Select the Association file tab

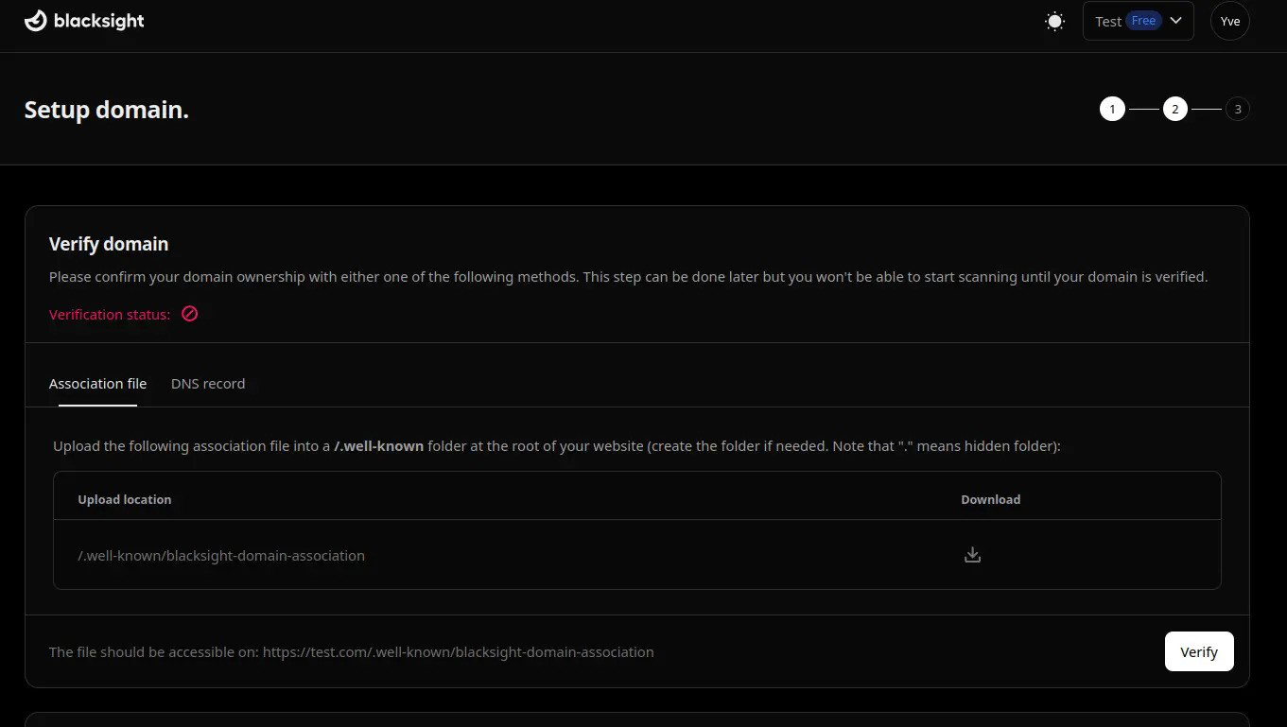click(x=97, y=383)
